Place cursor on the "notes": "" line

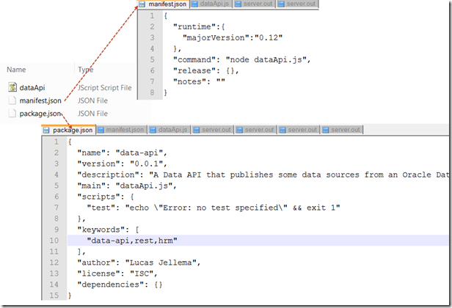(x=199, y=81)
